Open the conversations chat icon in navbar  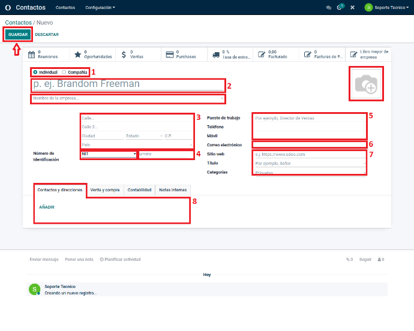(328, 8)
